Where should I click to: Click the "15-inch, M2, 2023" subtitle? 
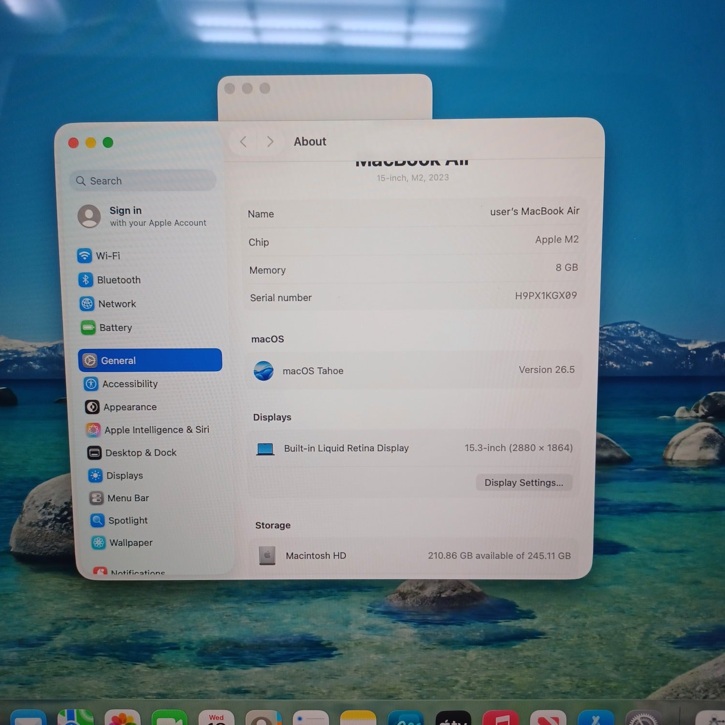413,178
